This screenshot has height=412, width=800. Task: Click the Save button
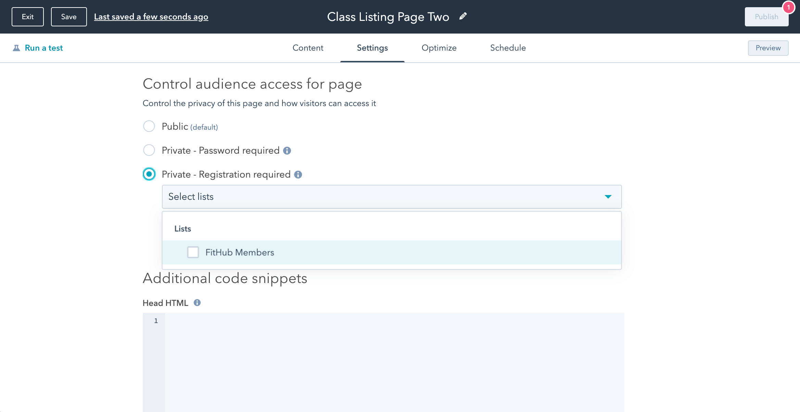pyautogui.click(x=68, y=16)
